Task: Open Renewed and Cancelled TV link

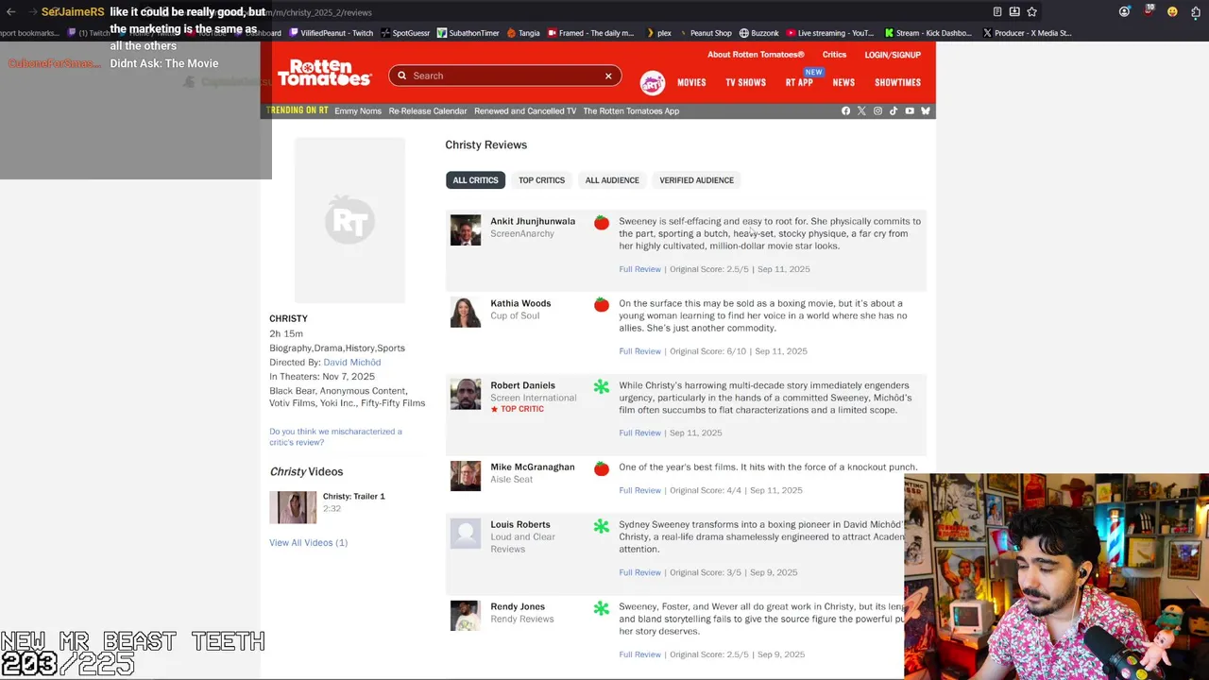Action: click(525, 111)
